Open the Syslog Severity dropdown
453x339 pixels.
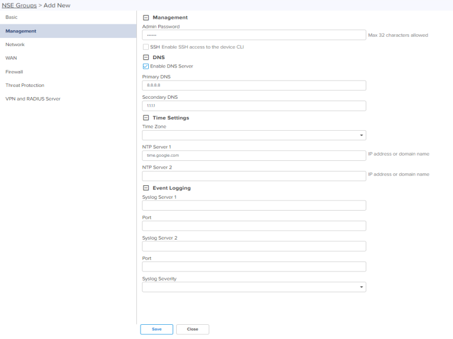pyautogui.click(x=254, y=287)
